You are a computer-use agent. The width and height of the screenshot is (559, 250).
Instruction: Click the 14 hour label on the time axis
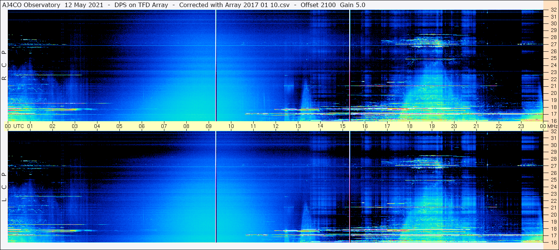(x=320, y=126)
